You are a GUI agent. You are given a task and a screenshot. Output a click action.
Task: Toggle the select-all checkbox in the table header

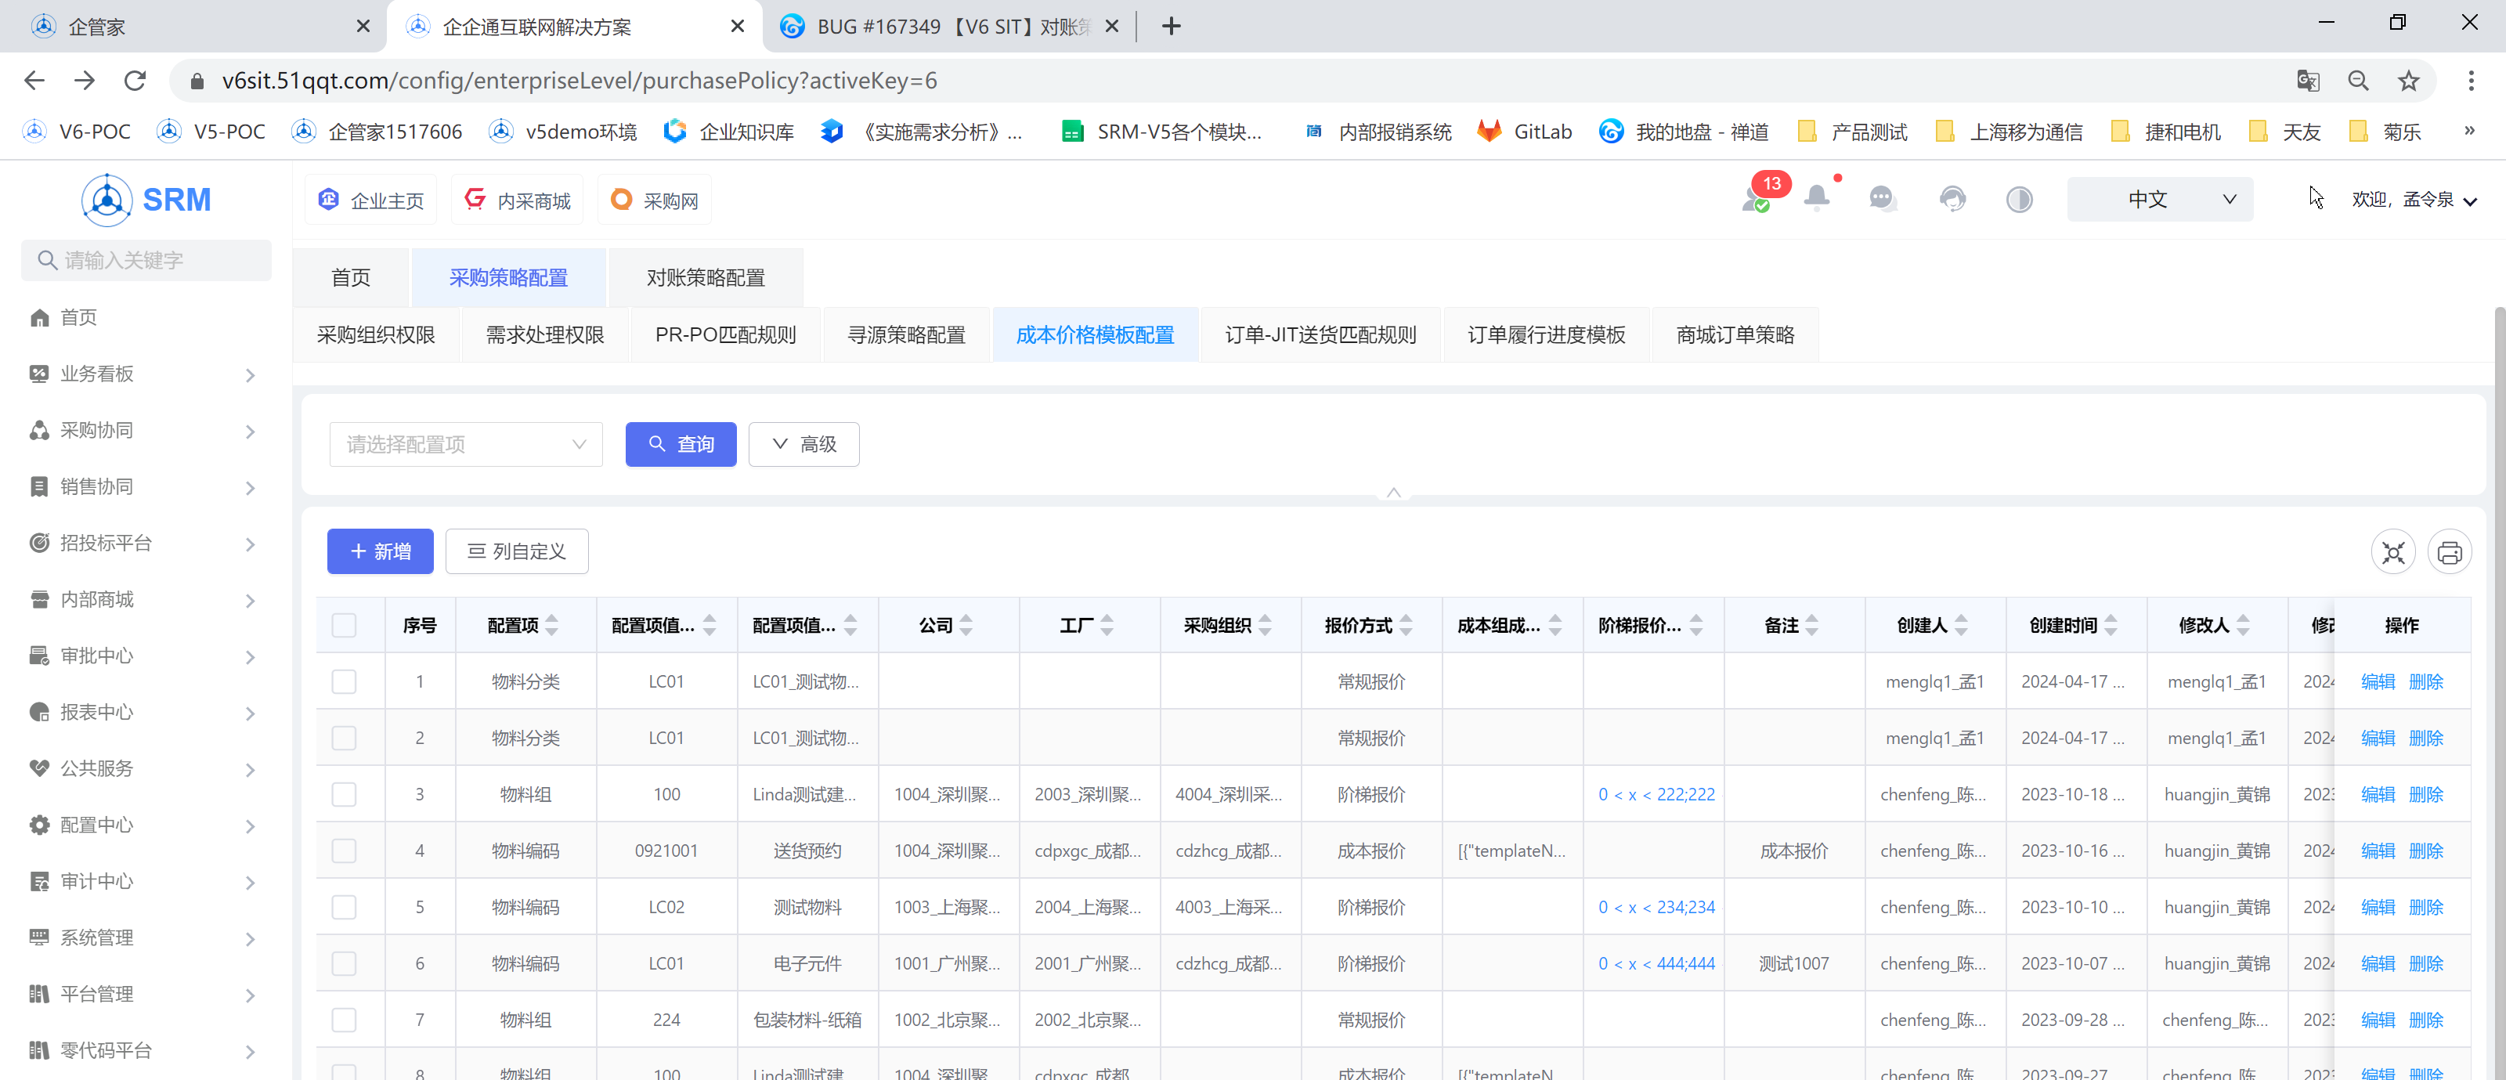pyautogui.click(x=344, y=625)
